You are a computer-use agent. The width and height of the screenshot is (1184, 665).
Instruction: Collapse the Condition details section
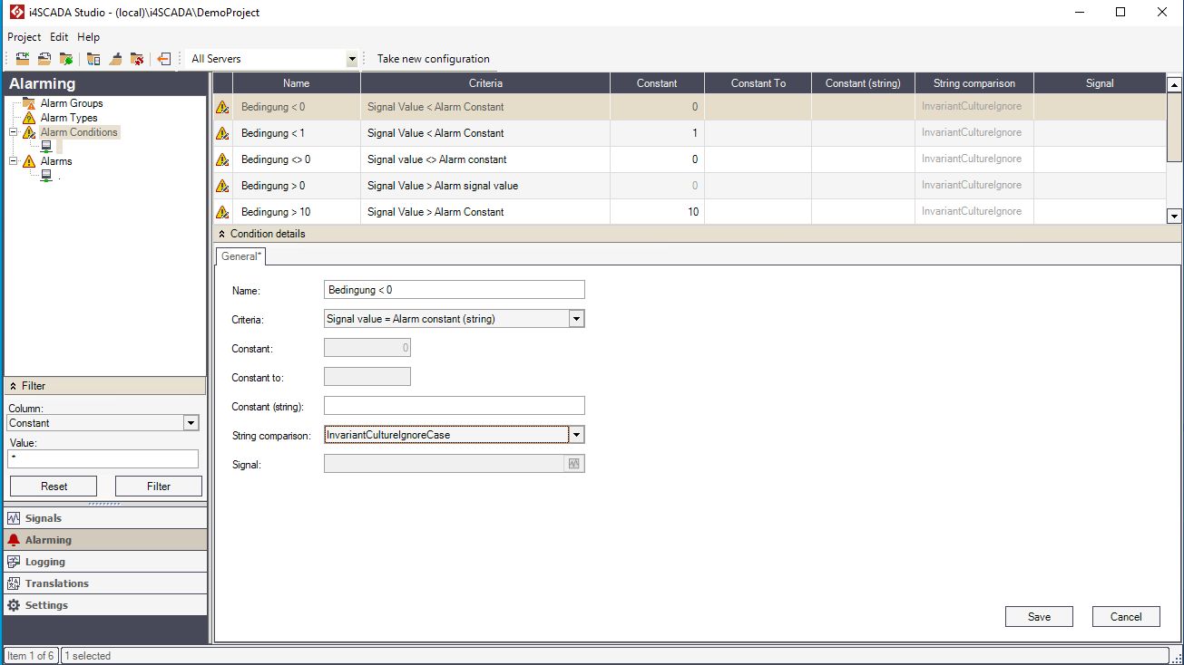coord(220,233)
